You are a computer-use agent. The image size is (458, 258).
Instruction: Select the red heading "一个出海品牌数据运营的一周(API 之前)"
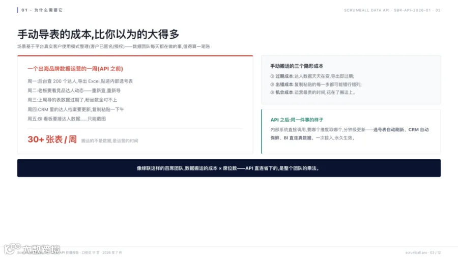pos(75,69)
